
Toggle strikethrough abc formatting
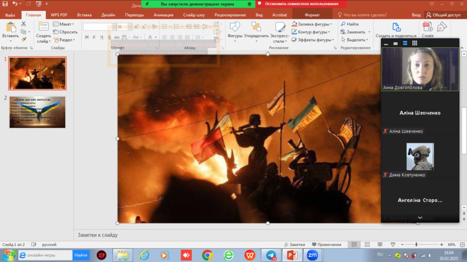tap(117, 37)
